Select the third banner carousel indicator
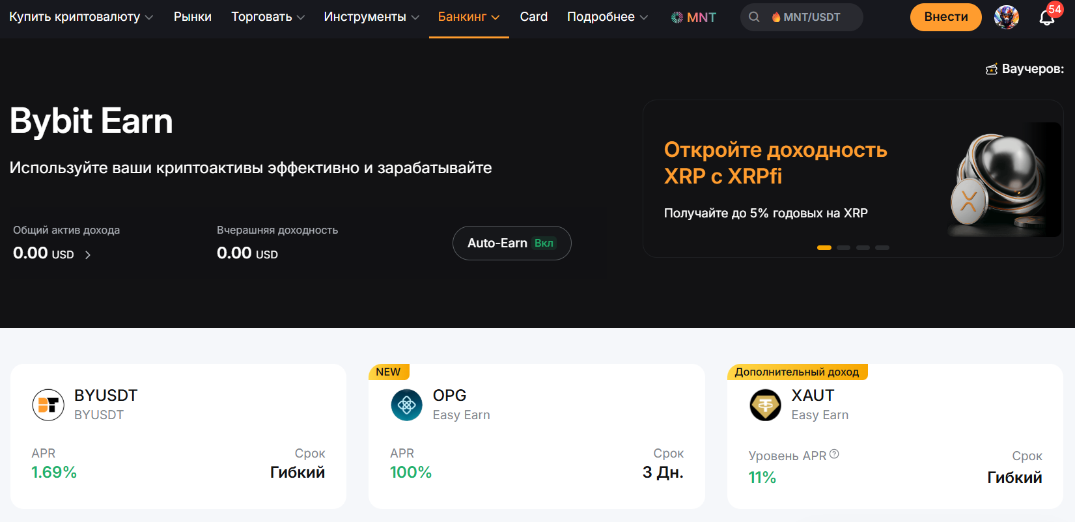The width and height of the screenshot is (1075, 522). tap(863, 247)
